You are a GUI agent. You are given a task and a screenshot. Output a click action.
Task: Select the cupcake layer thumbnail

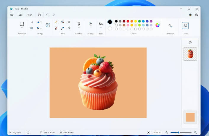(190, 54)
